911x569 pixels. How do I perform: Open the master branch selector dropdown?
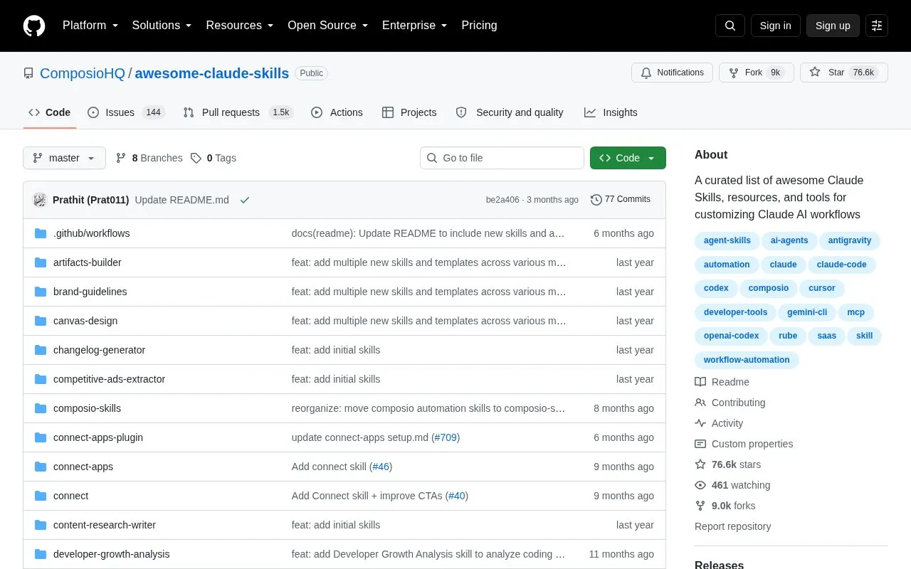pyautogui.click(x=64, y=158)
